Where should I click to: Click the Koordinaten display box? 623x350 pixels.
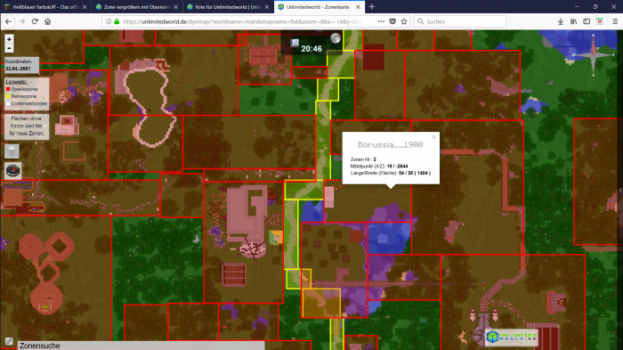pos(22,65)
